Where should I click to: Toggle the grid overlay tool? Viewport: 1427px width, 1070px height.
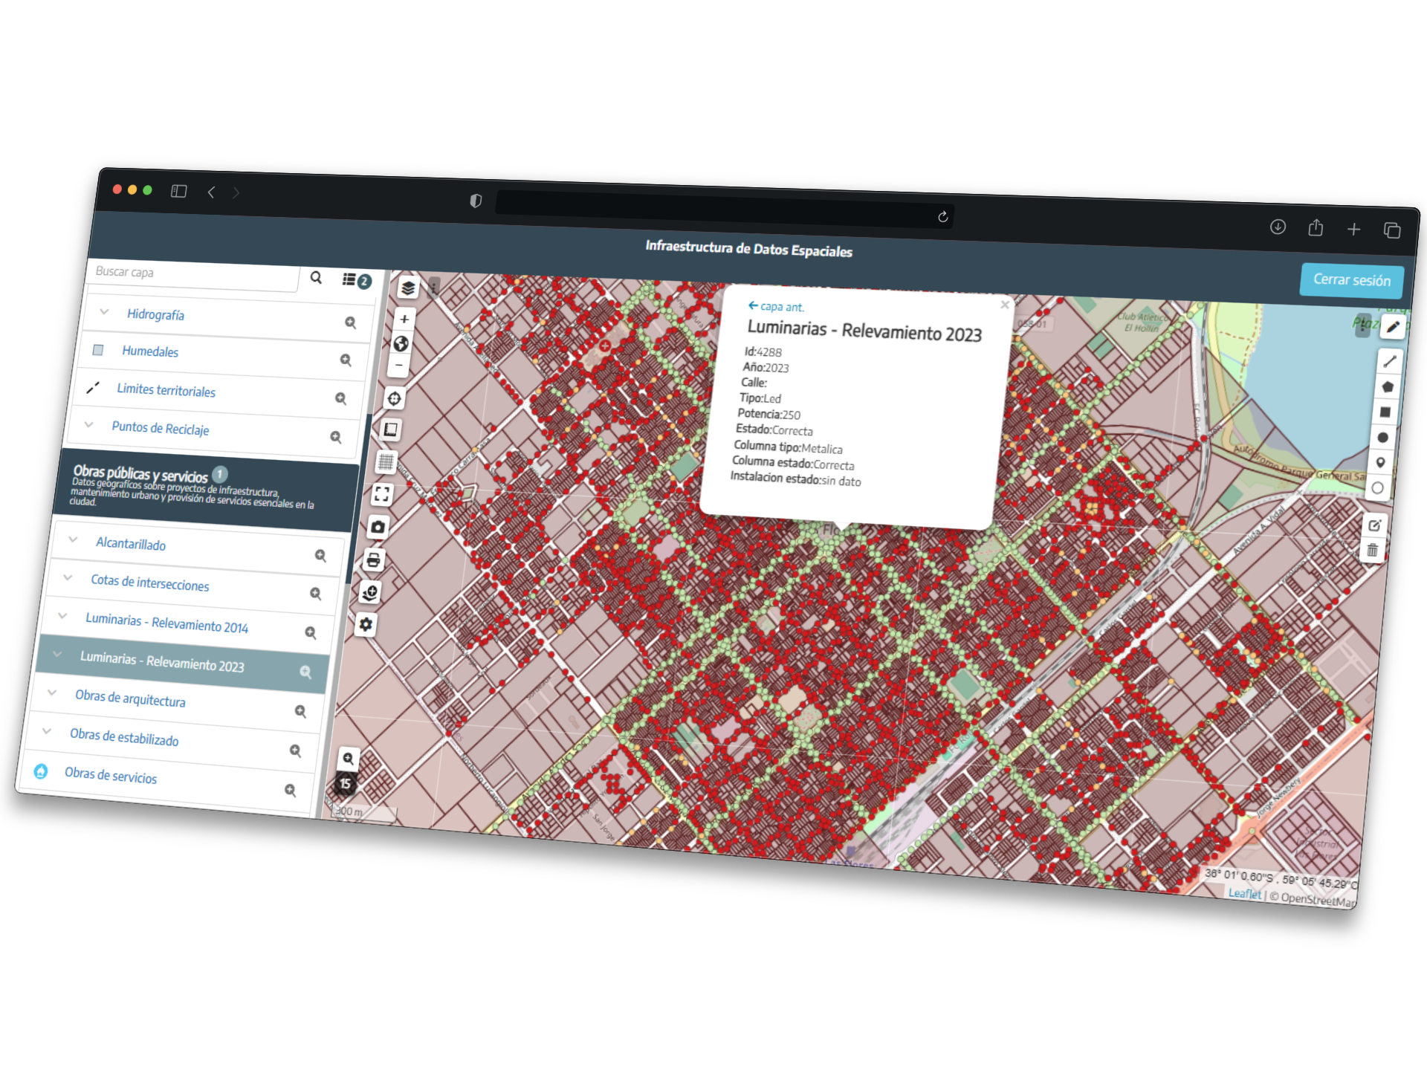(386, 461)
